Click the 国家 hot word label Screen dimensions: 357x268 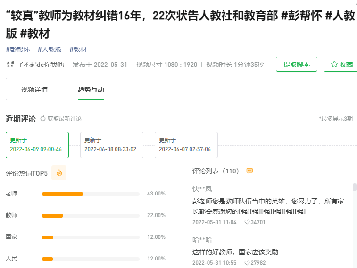11,237
